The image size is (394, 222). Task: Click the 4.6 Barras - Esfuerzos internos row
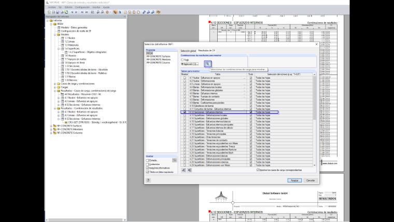tap(247, 93)
